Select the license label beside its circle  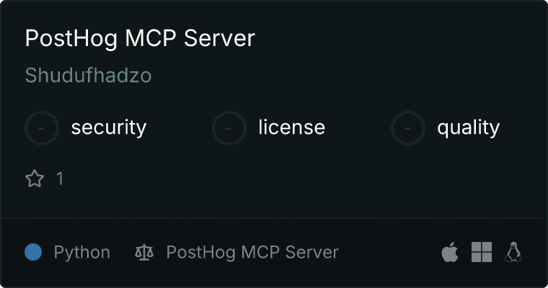(x=292, y=127)
